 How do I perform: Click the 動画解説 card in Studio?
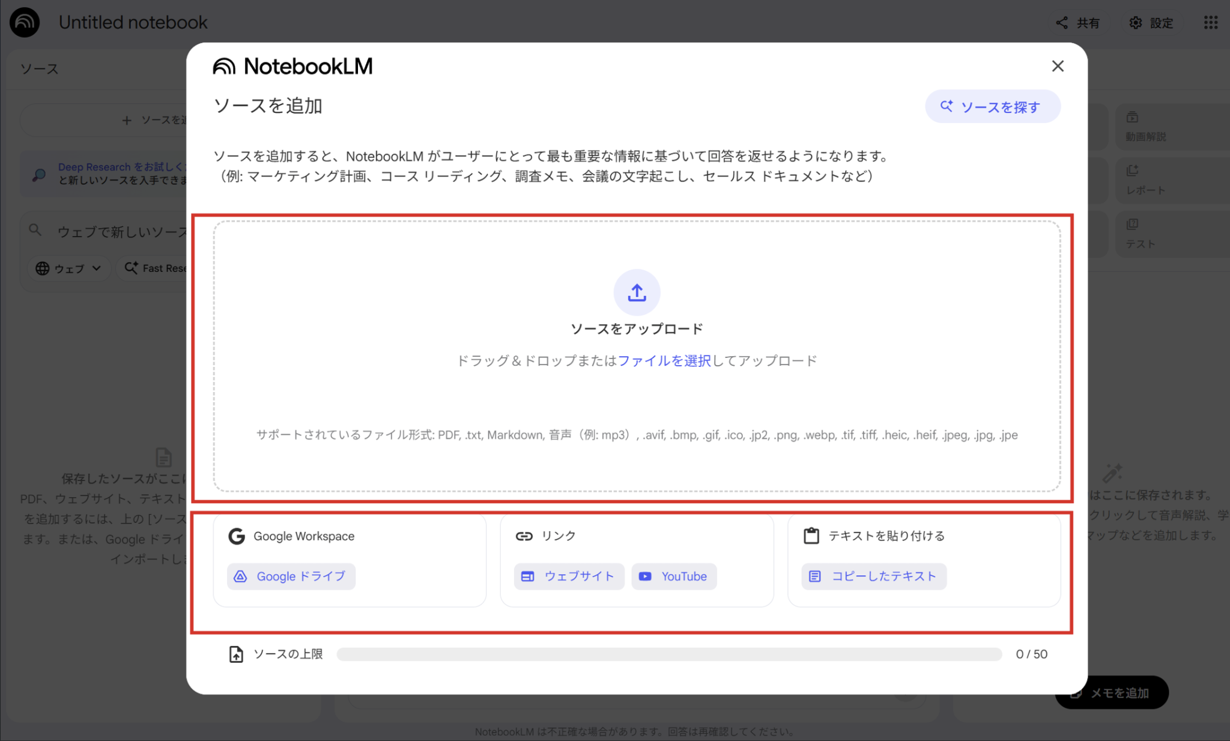point(1172,126)
